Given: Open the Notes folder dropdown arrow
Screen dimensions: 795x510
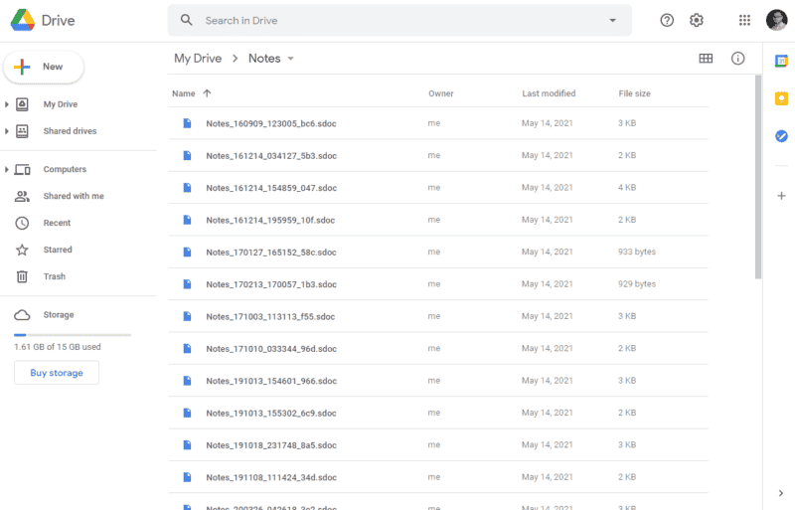Looking at the screenshot, I should [290, 59].
